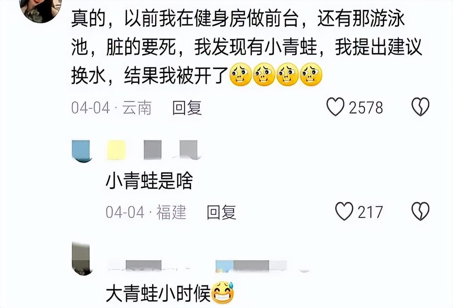Select the 大青蛙小时候 reply text
Image resolution: width=453 pixels, height=308 pixels.
point(158,294)
